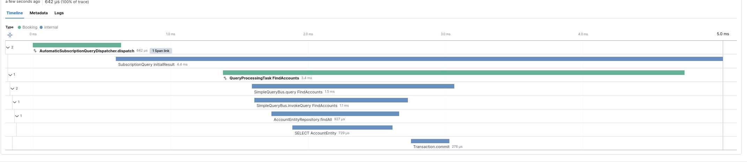Click the 5.0 ms axis label
This screenshot has width=747, height=162.
click(723, 34)
